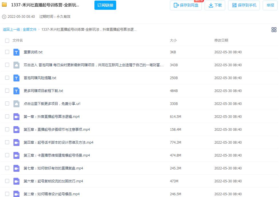Open file 重要说明.txt
Screen dimensions: 279x197
coord(33,52)
